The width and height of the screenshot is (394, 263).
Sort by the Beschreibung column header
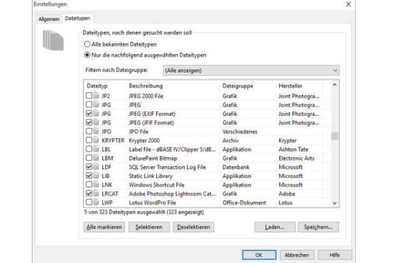click(146, 85)
